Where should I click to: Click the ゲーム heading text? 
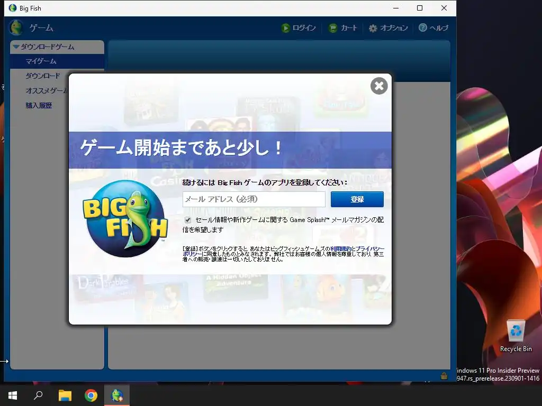coord(41,27)
